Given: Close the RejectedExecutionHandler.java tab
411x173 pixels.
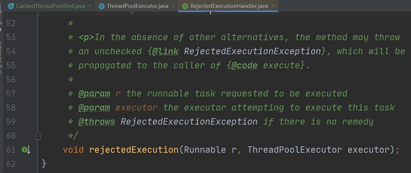Looking at the screenshot, I should [x=273, y=6].
